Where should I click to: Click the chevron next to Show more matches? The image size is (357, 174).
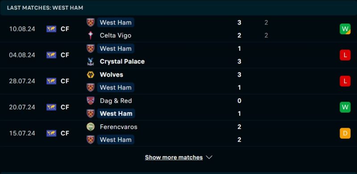point(209,157)
